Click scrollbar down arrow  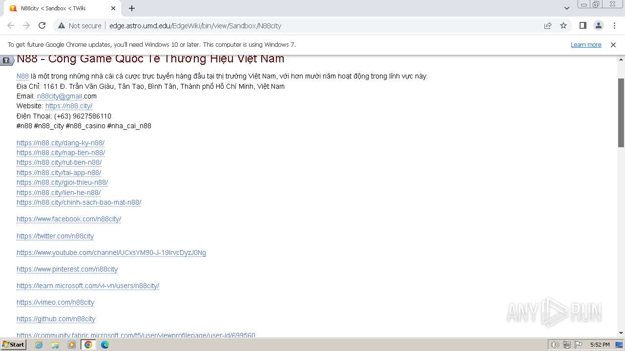point(621,333)
